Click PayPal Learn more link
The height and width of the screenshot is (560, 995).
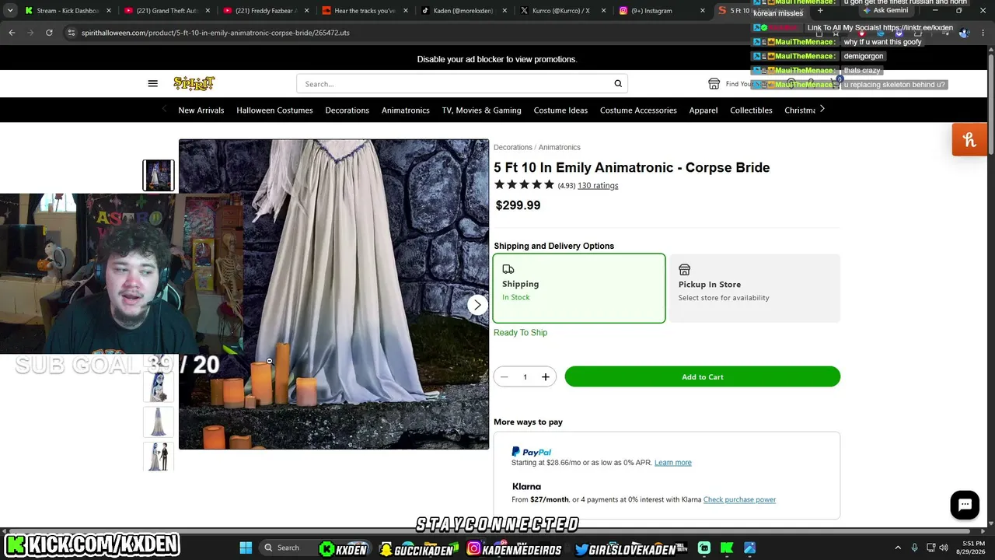coord(673,463)
